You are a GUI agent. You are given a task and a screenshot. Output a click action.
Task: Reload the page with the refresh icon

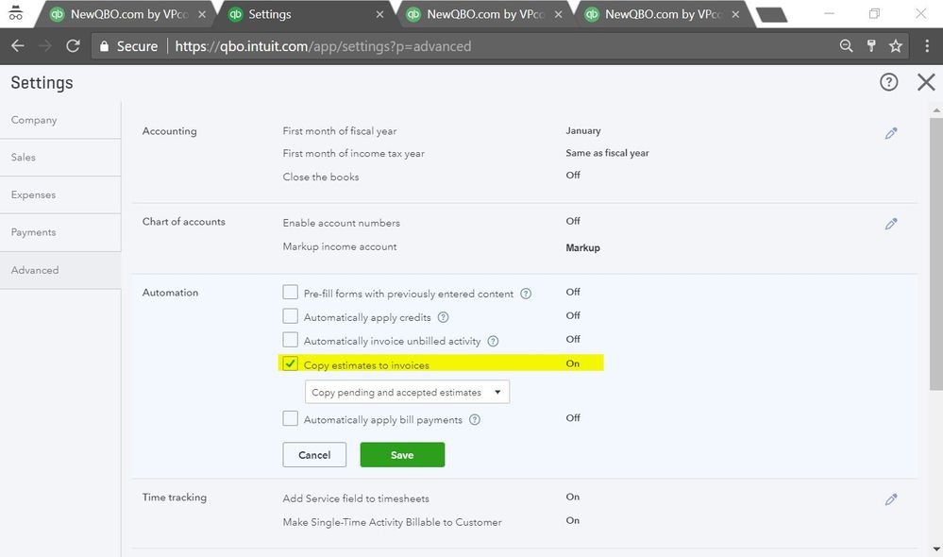pyautogui.click(x=73, y=45)
